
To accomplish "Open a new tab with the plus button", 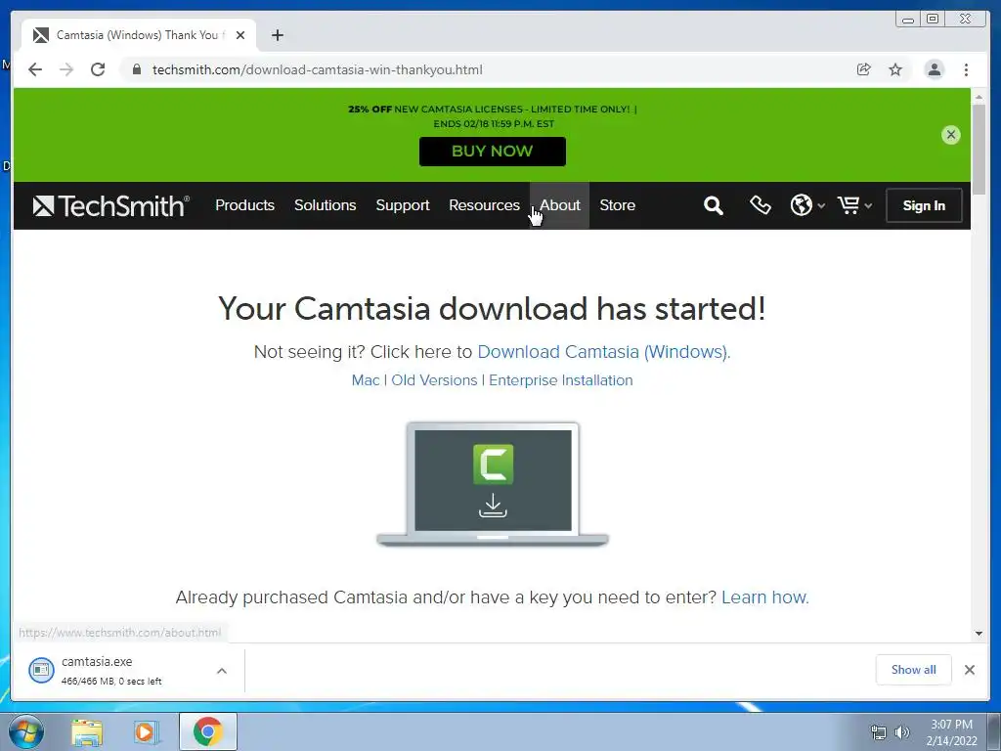I will tap(277, 35).
